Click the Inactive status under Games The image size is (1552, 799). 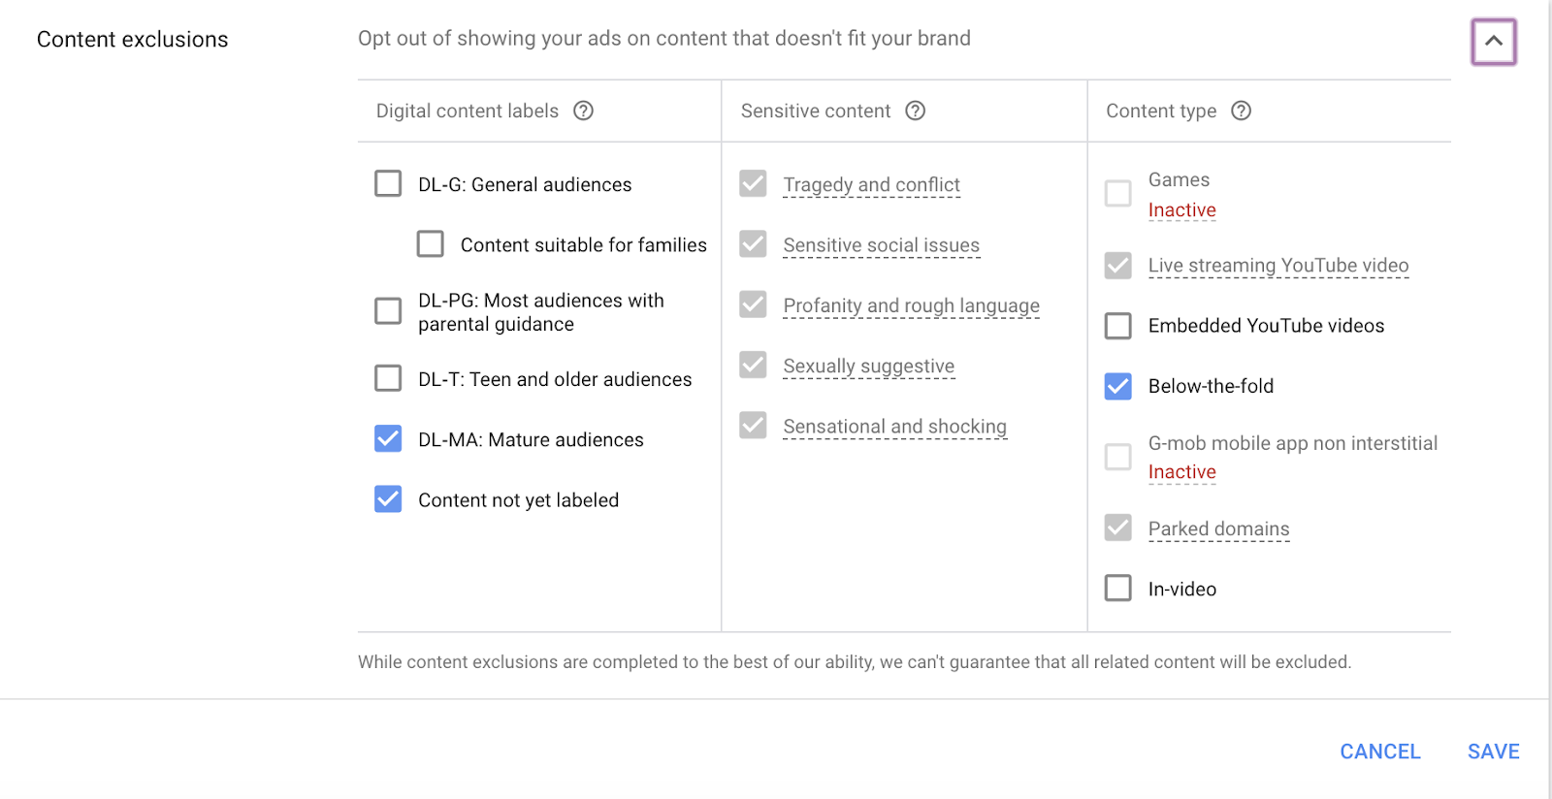click(x=1181, y=210)
